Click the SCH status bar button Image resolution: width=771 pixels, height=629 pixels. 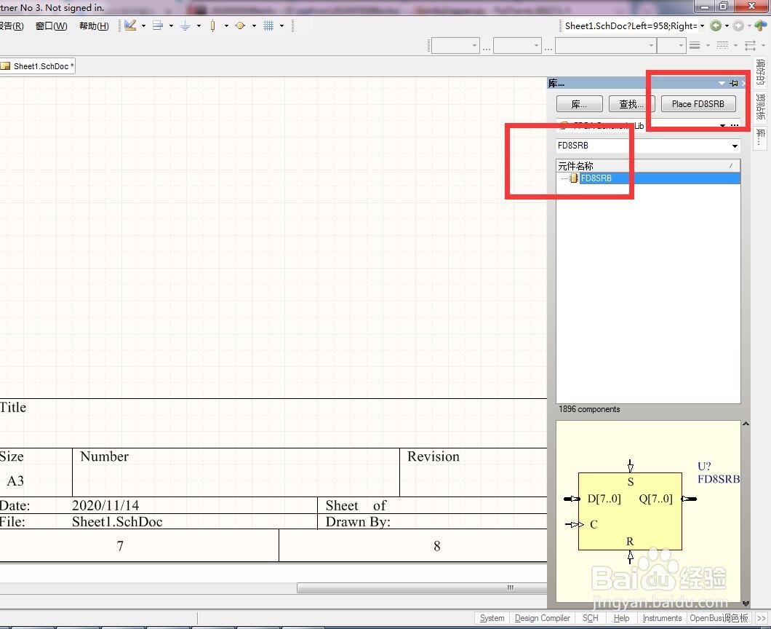tap(590, 618)
